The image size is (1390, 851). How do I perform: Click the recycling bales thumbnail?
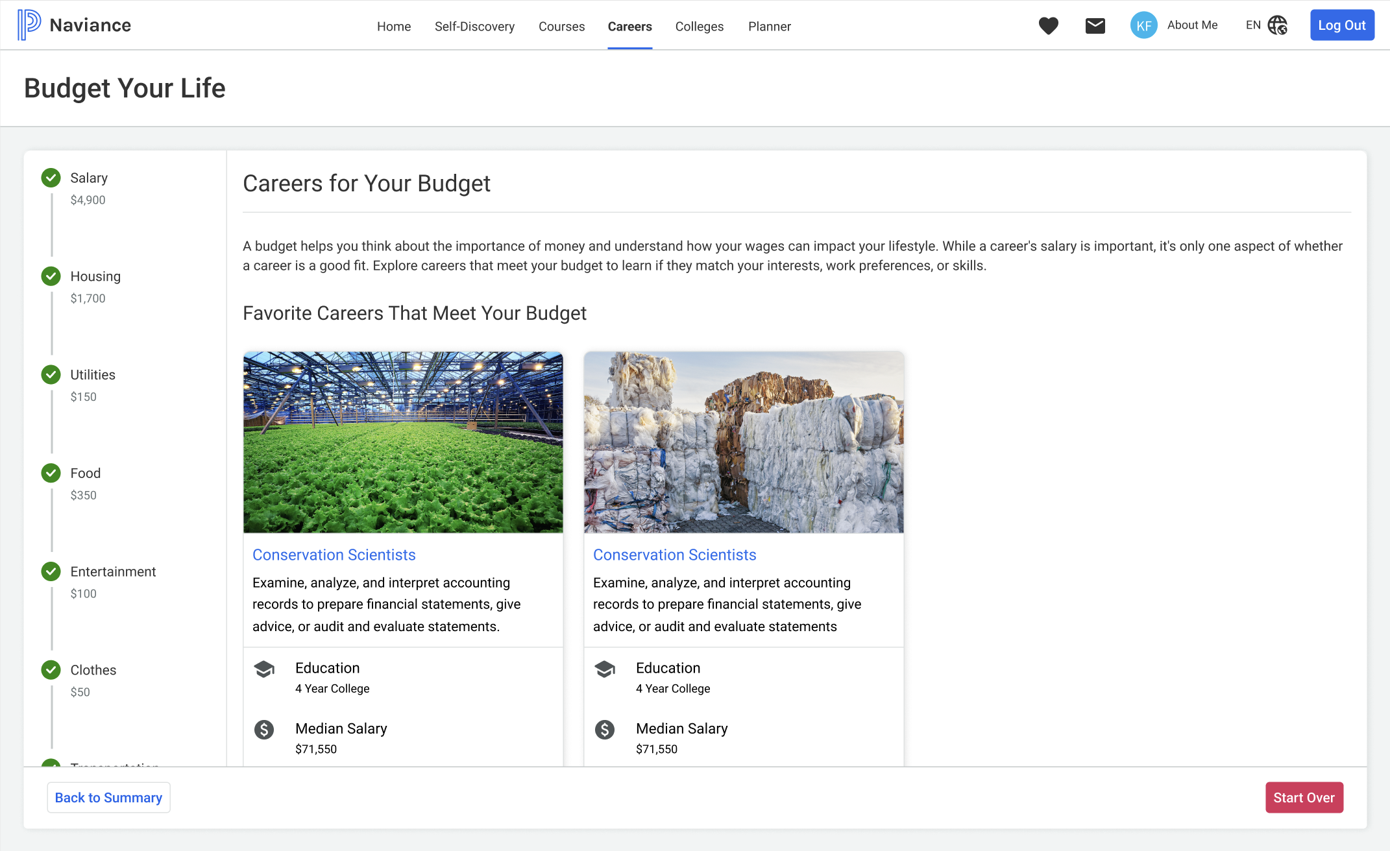click(x=744, y=442)
